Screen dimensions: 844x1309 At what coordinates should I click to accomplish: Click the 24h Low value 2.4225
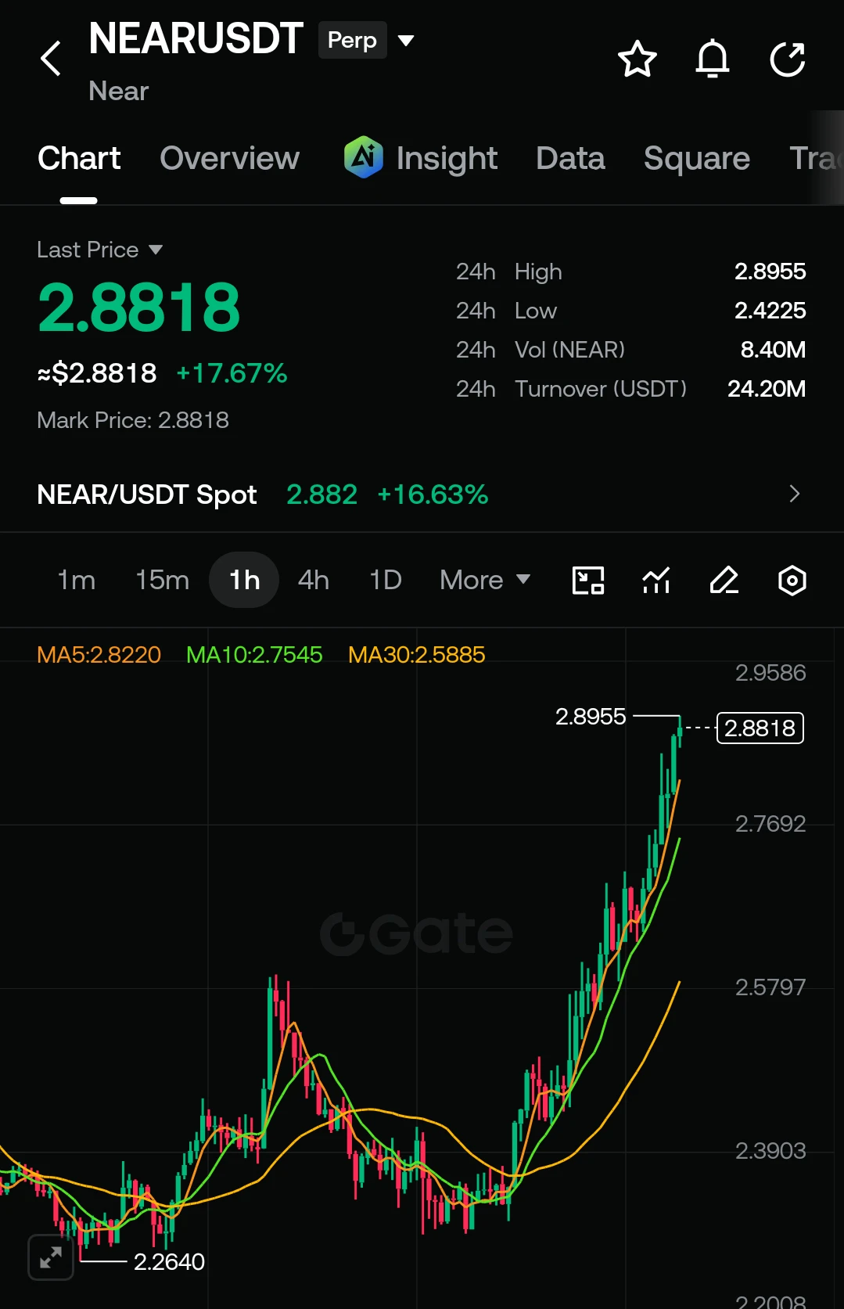(x=770, y=311)
